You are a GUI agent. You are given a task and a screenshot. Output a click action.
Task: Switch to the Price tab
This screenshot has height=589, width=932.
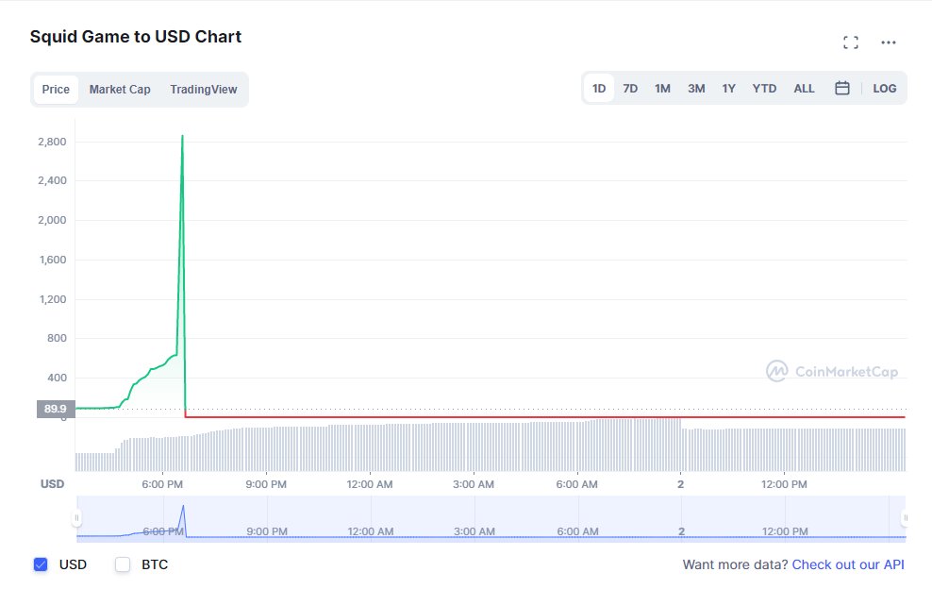point(56,90)
